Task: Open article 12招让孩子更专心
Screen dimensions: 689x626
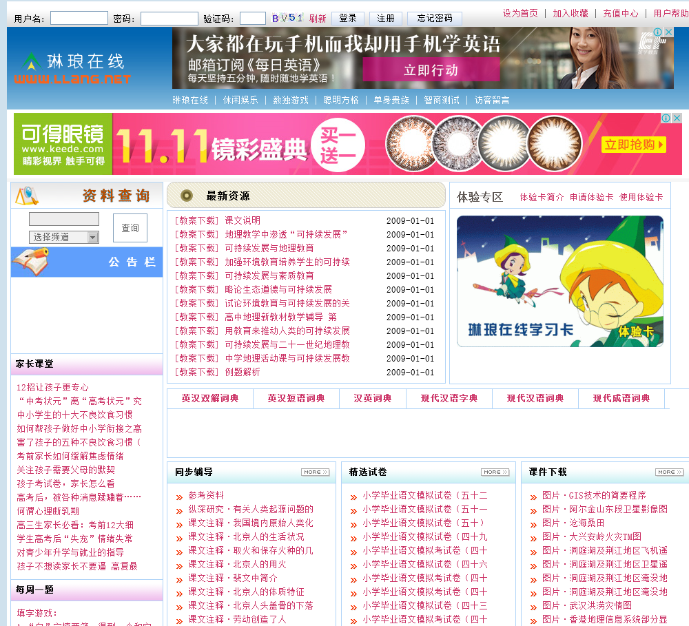Action: 53,388
